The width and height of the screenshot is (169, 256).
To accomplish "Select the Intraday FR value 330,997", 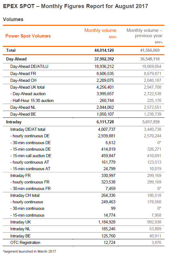I will click(x=108, y=175).
